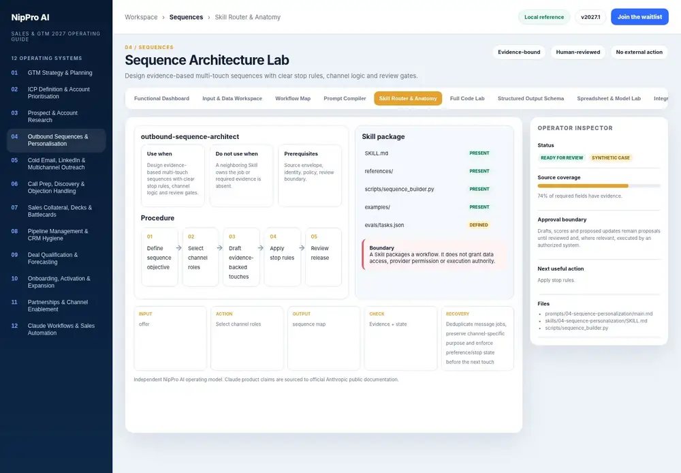Select scripts/sequence_builder.py package row
Image resolution: width=681 pixels, height=473 pixels.
[x=434, y=189]
